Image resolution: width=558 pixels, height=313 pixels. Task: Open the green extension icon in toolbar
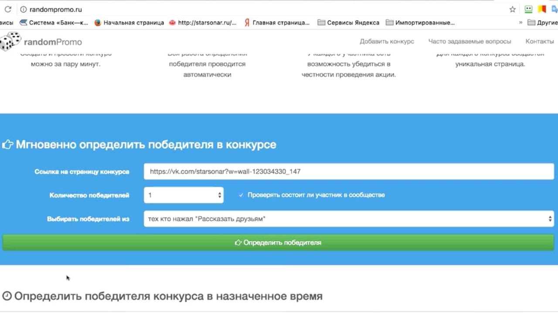click(528, 9)
